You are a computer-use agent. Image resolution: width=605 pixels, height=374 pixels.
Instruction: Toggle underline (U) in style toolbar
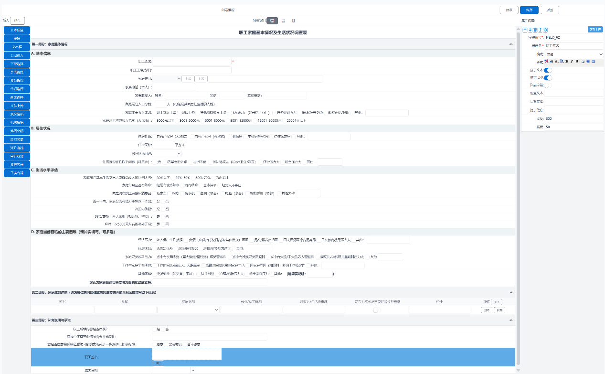(x=577, y=62)
